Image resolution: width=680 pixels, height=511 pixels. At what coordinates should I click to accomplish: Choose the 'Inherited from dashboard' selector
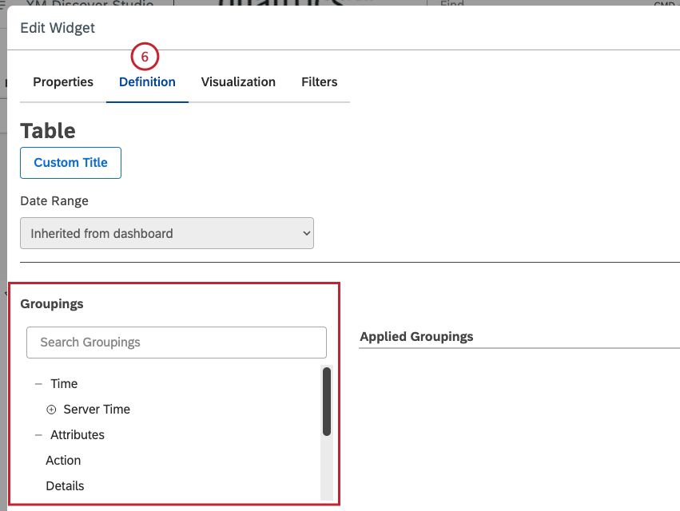(166, 232)
